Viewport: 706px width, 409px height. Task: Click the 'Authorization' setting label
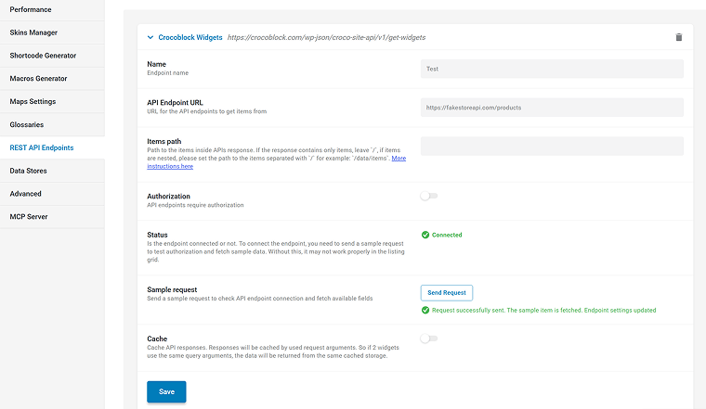pyautogui.click(x=168, y=196)
